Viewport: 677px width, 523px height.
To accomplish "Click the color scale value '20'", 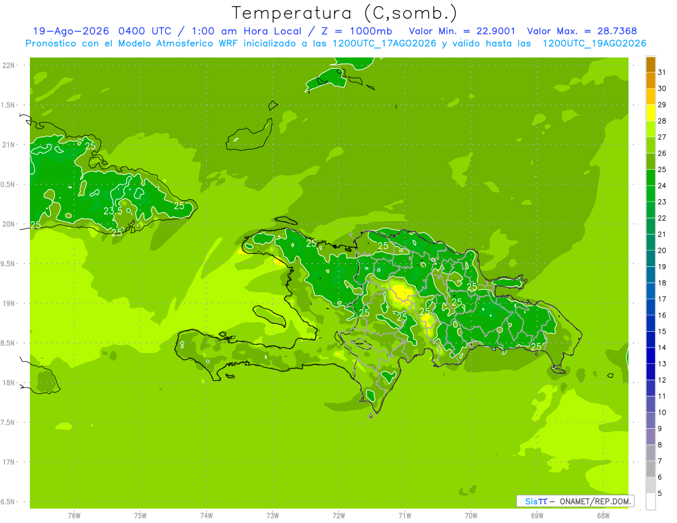I will coord(662,250).
